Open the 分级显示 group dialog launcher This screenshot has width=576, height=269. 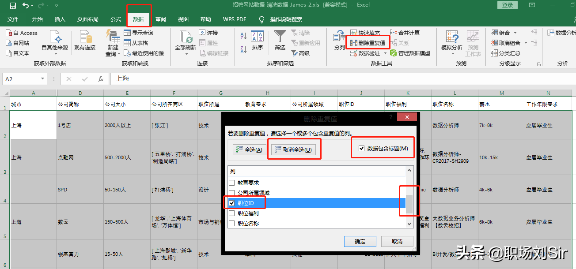[539, 64]
